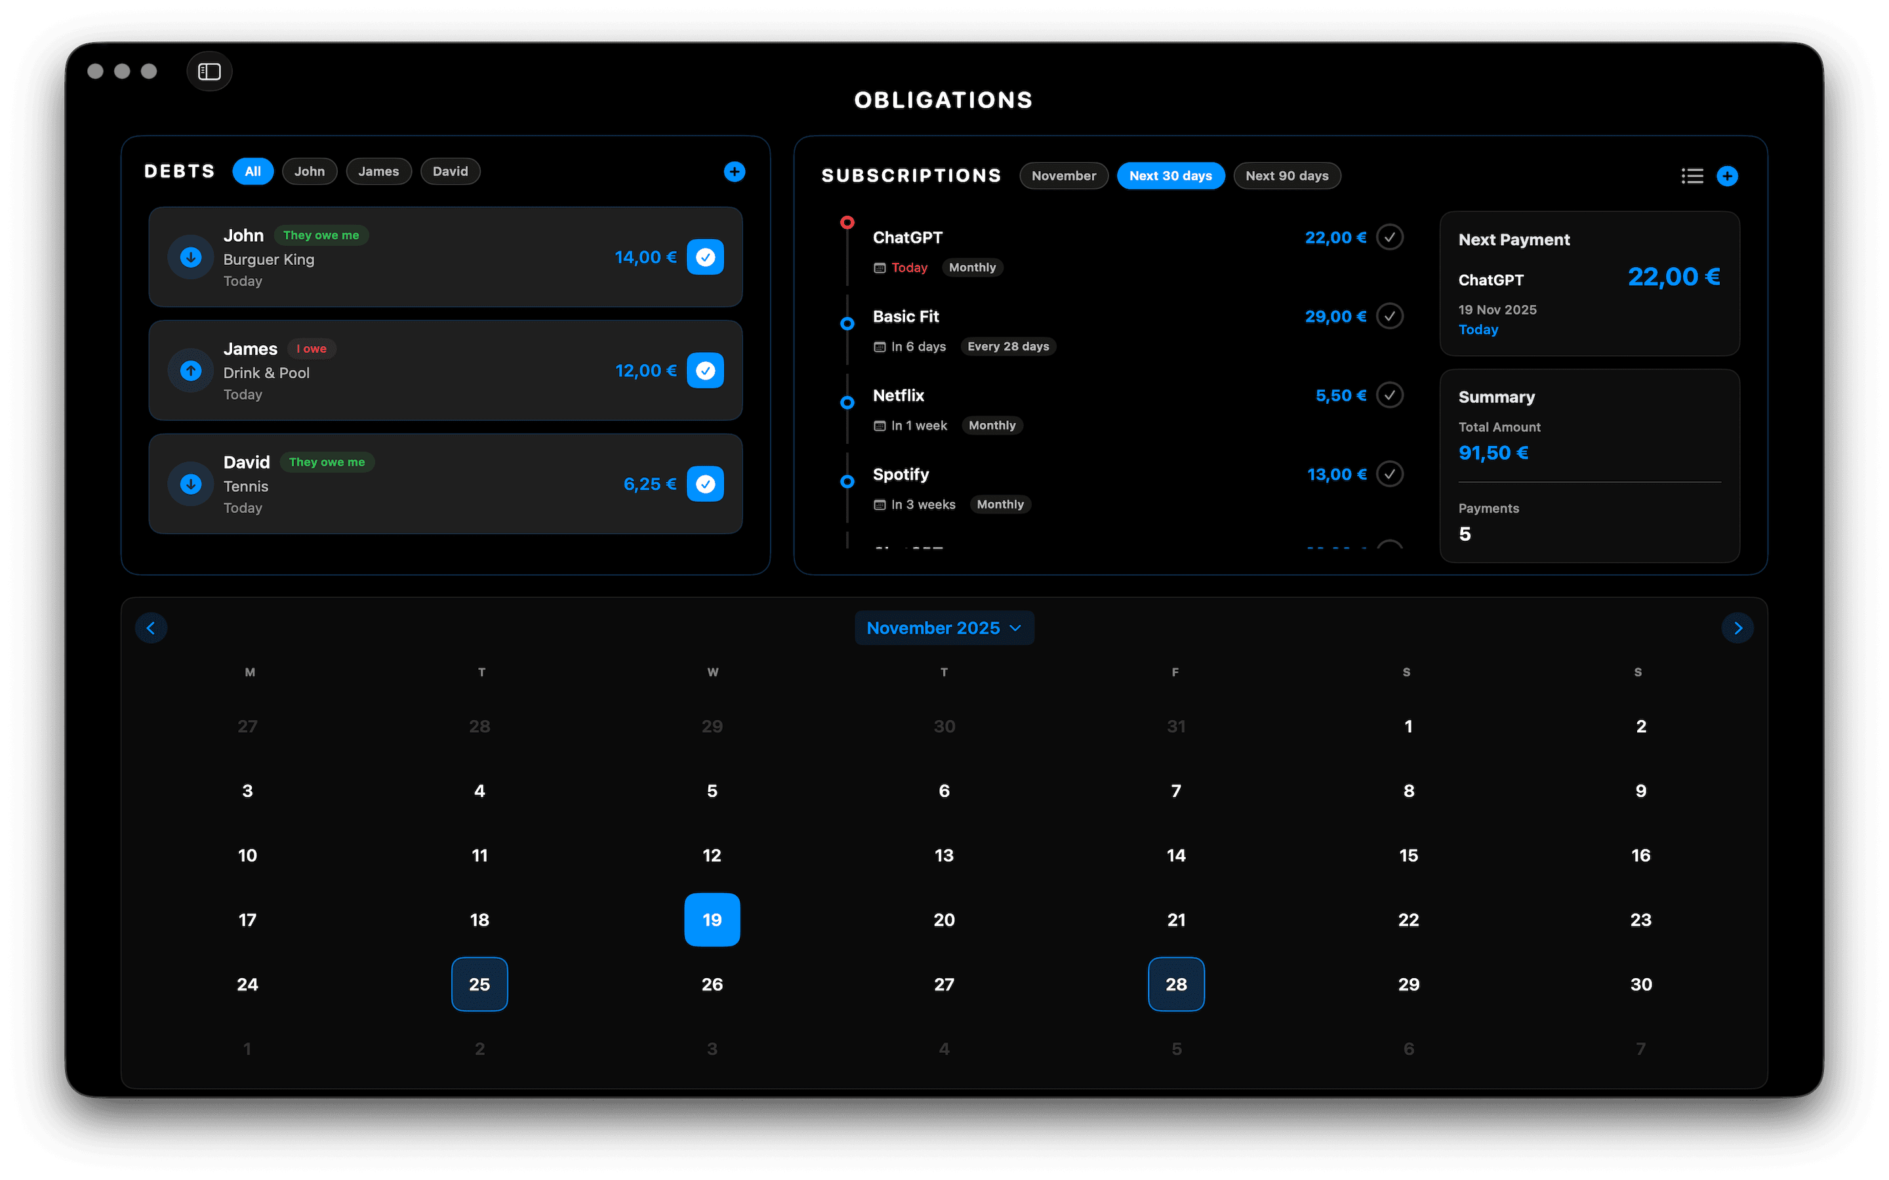Click the They owe me tag on David
The image size is (1889, 1180).
pos(327,463)
